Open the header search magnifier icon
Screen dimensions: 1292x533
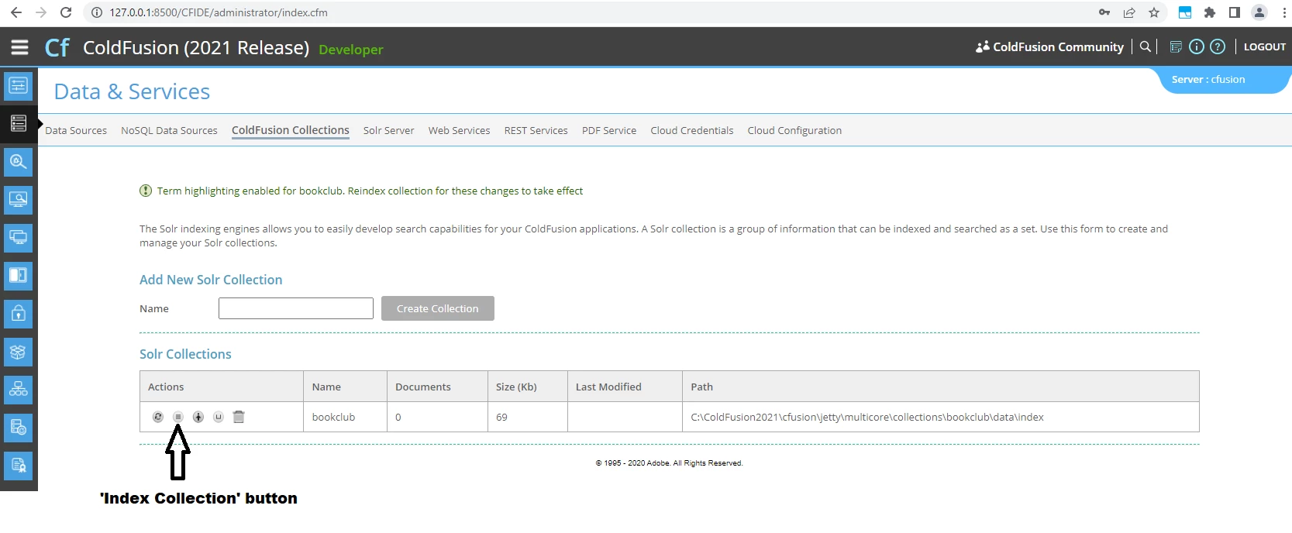[1146, 46]
